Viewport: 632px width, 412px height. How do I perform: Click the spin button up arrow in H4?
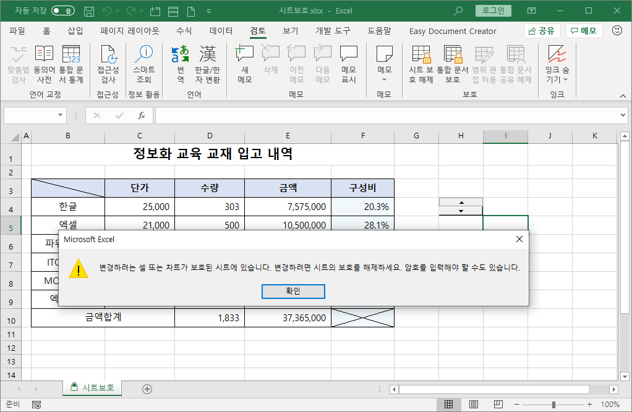461,202
